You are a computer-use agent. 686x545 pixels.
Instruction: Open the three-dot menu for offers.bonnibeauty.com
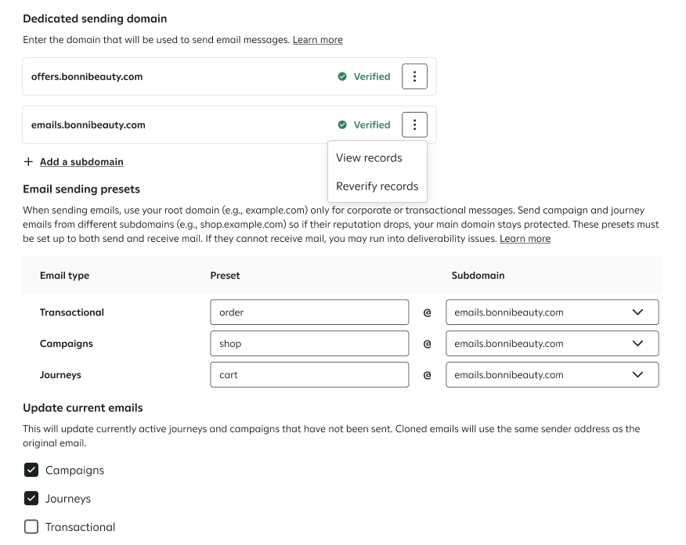[414, 77]
